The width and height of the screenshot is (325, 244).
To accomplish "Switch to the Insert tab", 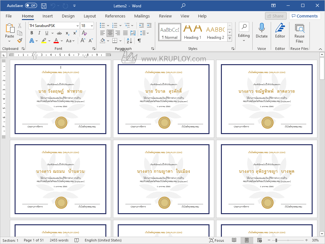I will 48,16.
